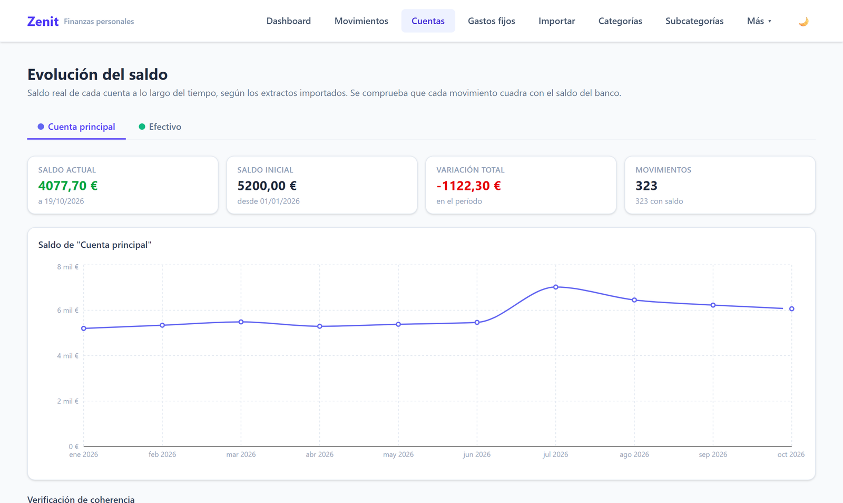Switch to the Cuenta principal tab

76,127
